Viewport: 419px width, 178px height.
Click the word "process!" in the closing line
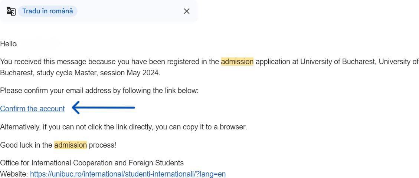click(102, 145)
